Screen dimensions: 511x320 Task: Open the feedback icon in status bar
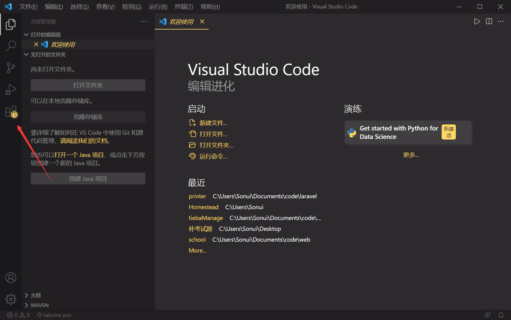coord(487,315)
